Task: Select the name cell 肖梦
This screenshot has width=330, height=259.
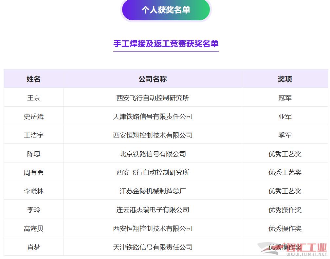Action: 33,247
